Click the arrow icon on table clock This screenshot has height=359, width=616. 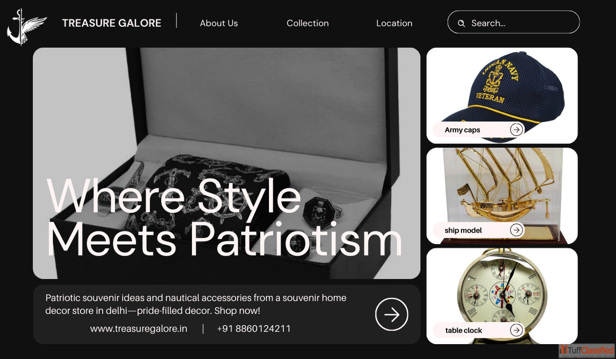[516, 330]
